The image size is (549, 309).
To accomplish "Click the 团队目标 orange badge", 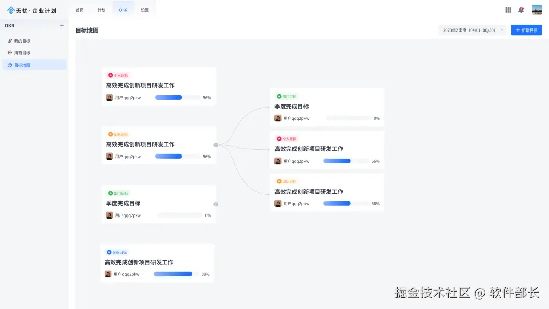I will [117, 134].
